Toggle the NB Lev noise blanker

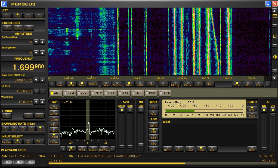(x=141, y=110)
